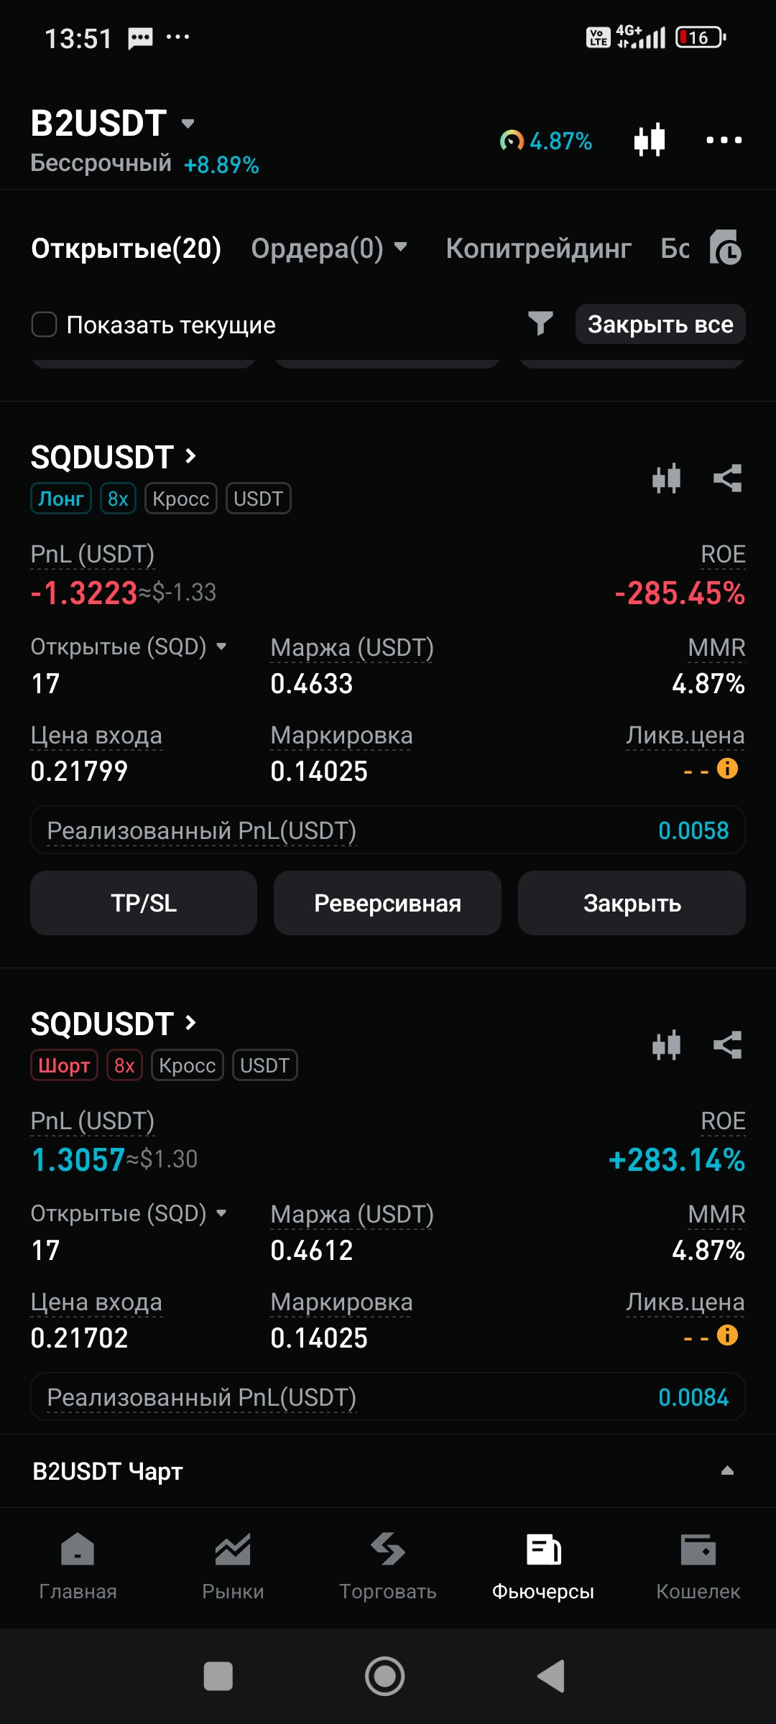Change units via Открытые (SQD) dropdown on long
Image resolution: width=776 pixels, height=1724 pixels.
[221, 646]
